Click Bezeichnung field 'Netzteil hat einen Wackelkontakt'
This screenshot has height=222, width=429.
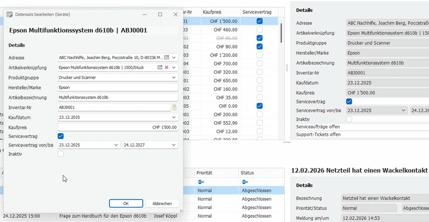click(x=385, y=198)
